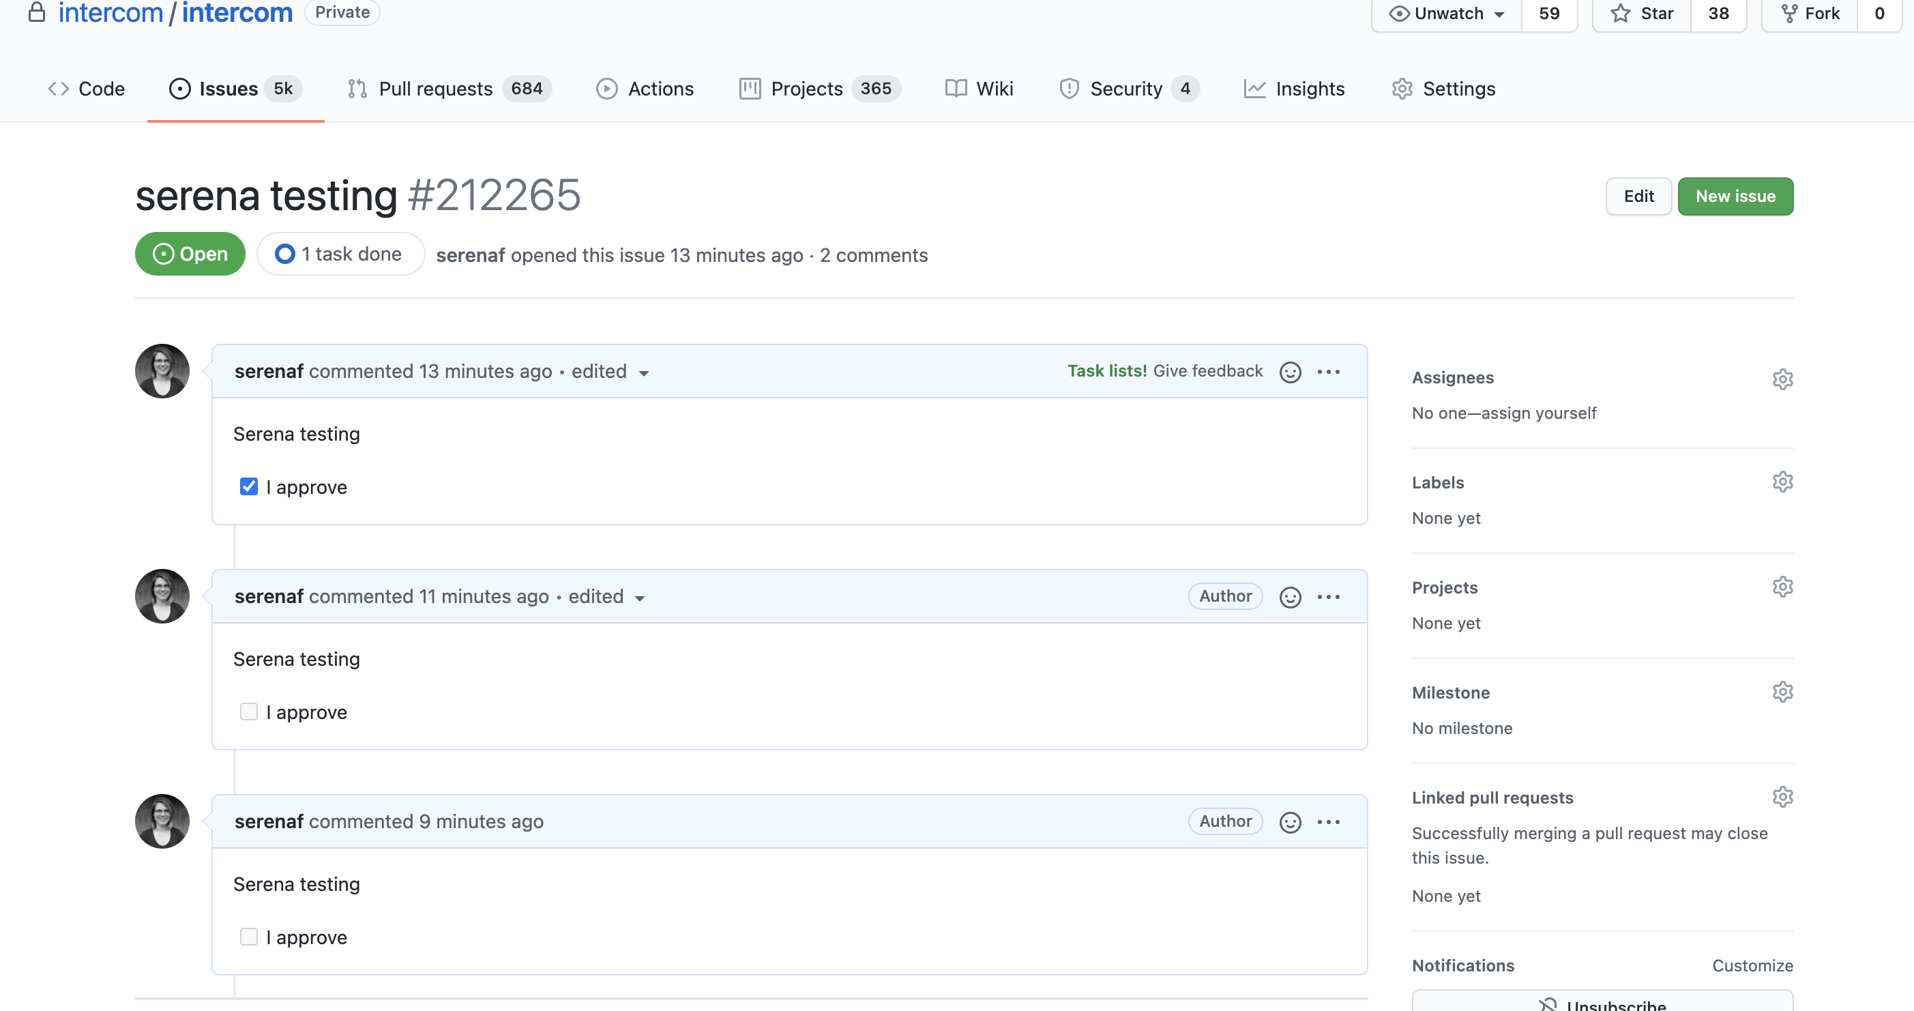1914x1011 pixels.
Task: Uncheck I approve in first comment
Action: [249, 486]
